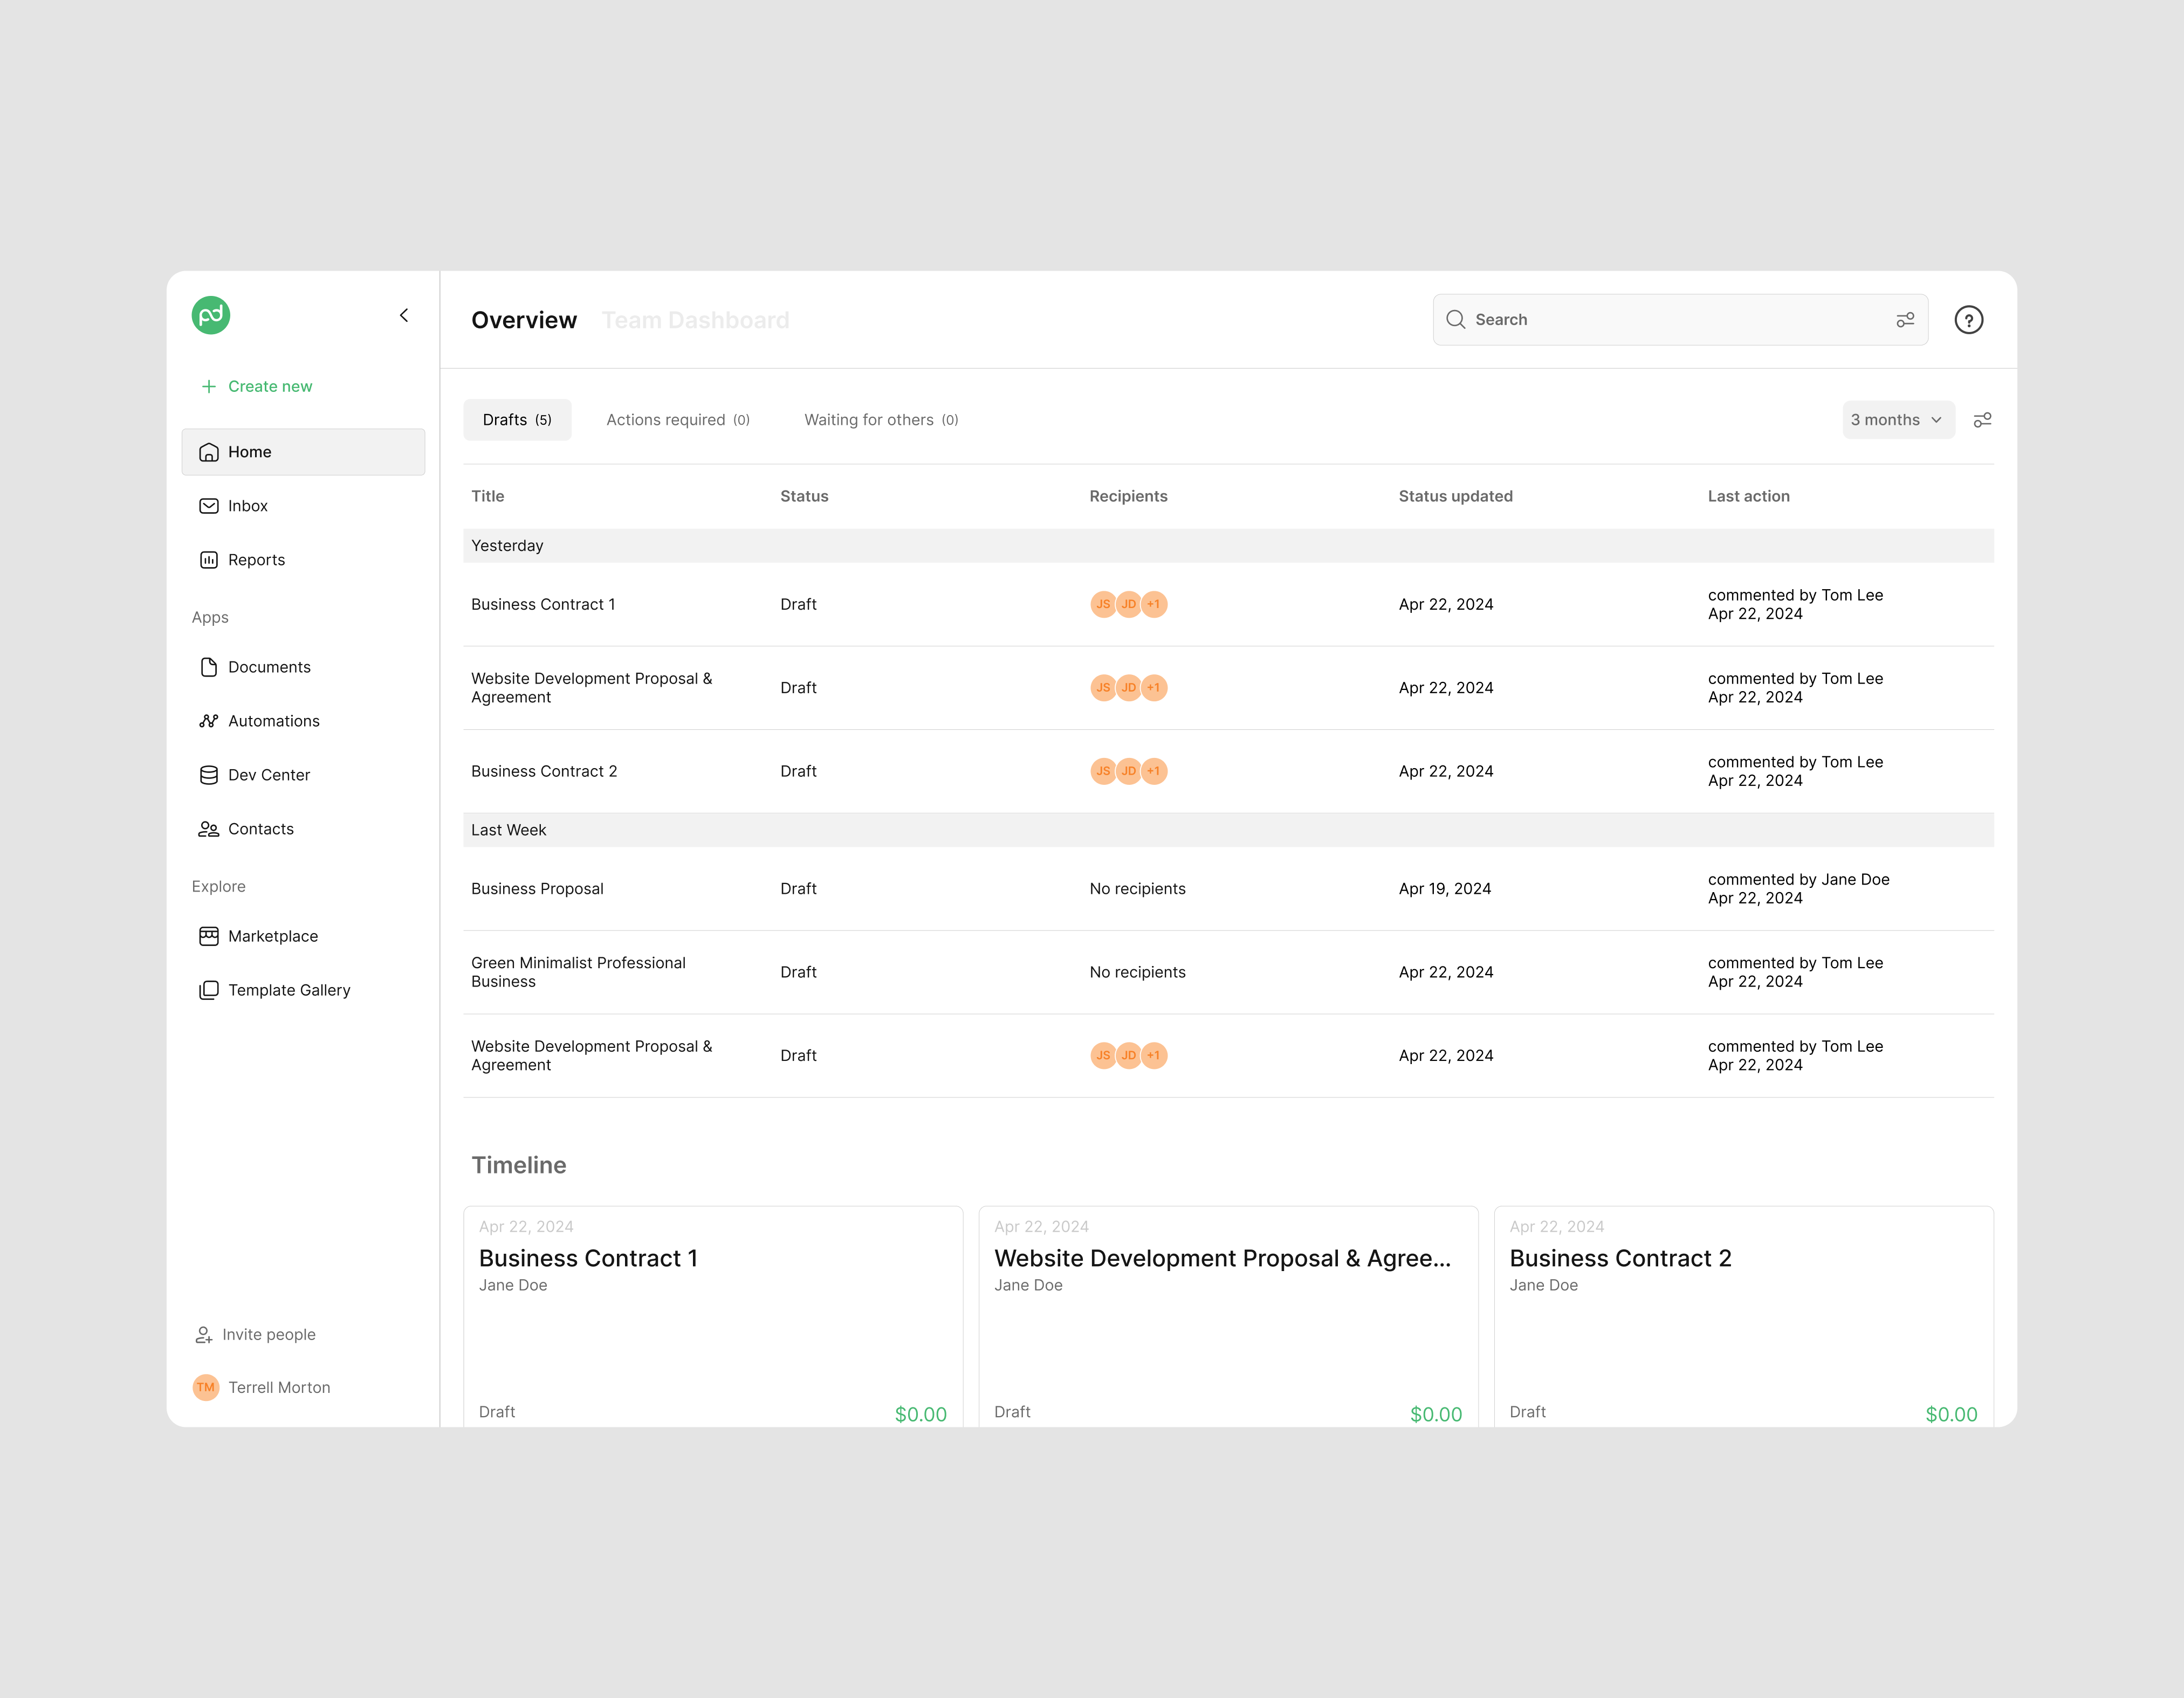Sort by the Title column header
Image resolution: width=2184 pixels, height=1698 pixels.
point(488,496)
